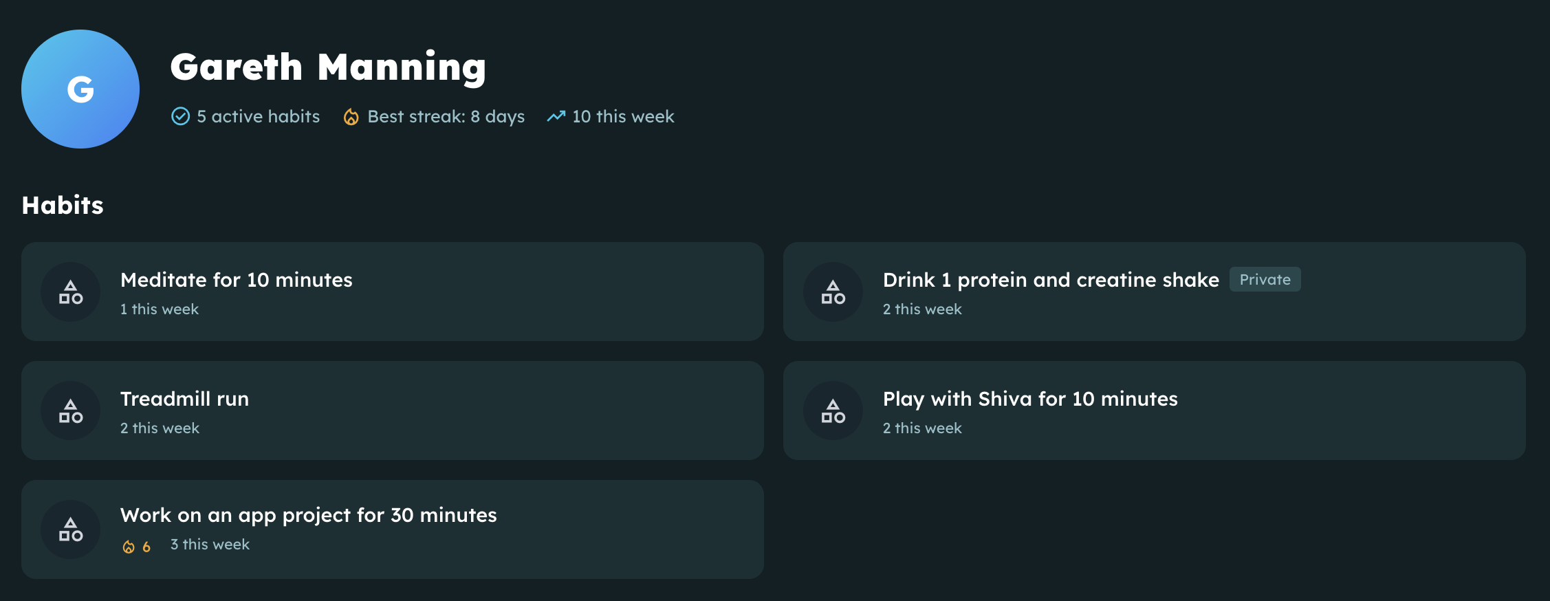The width and height of the screenshot is (1550, 601).
Task: Click the Gareth Manning avatar circle
Action: tap(80, 89)
